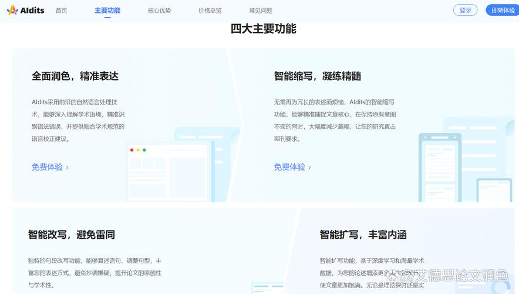
Task: Open 价格总览 in the navigation bar
Action: (210, 11)
